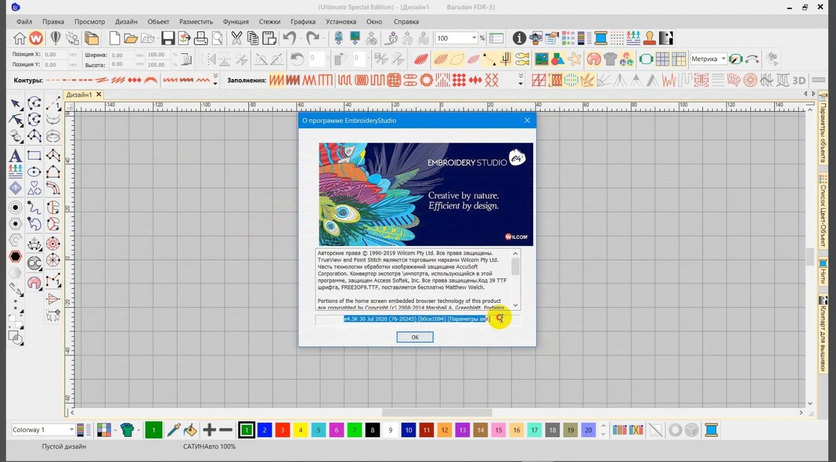
Task: Toggle the circular ring fill stitch
Action: pos(426,80)
